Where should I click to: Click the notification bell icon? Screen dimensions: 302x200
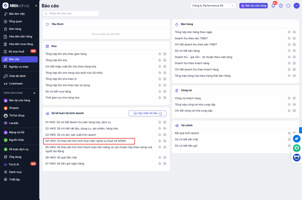point(273,6)
